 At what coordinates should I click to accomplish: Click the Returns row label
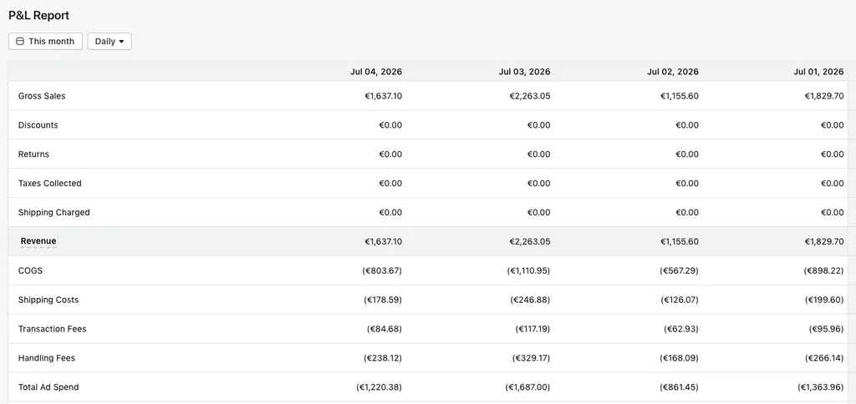click(33, 154)
